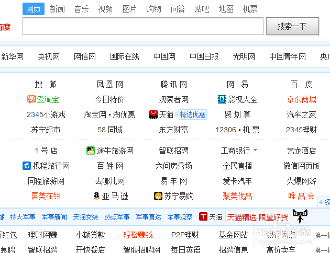The width and height of the screenshot is (330, 253).
Task: Click the Ctrip dolphin icon
Action: (27, 166)
